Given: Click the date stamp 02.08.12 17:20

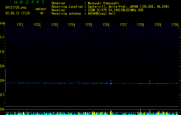Looking at the screenshot, I should (x=18, y=13).
